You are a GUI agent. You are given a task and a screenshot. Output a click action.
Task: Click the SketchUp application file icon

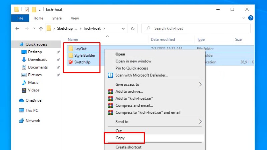click(70, 62)
